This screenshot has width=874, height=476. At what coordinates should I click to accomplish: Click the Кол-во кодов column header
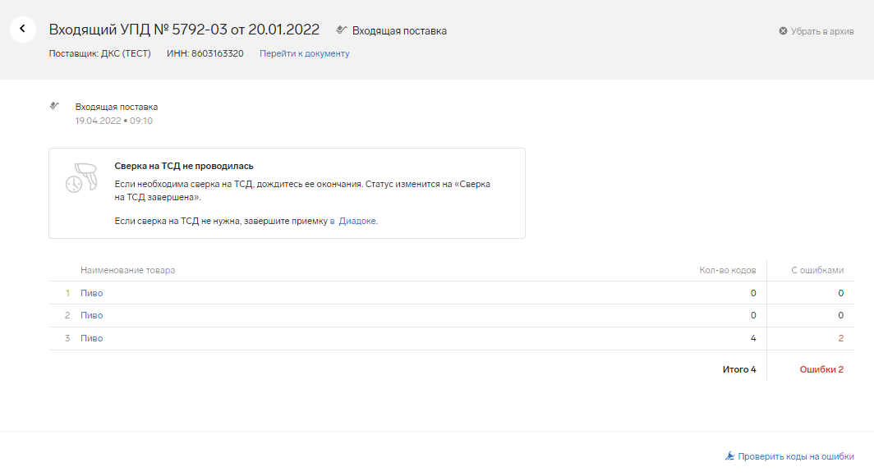pyautogui.click(x=727, y=270)
